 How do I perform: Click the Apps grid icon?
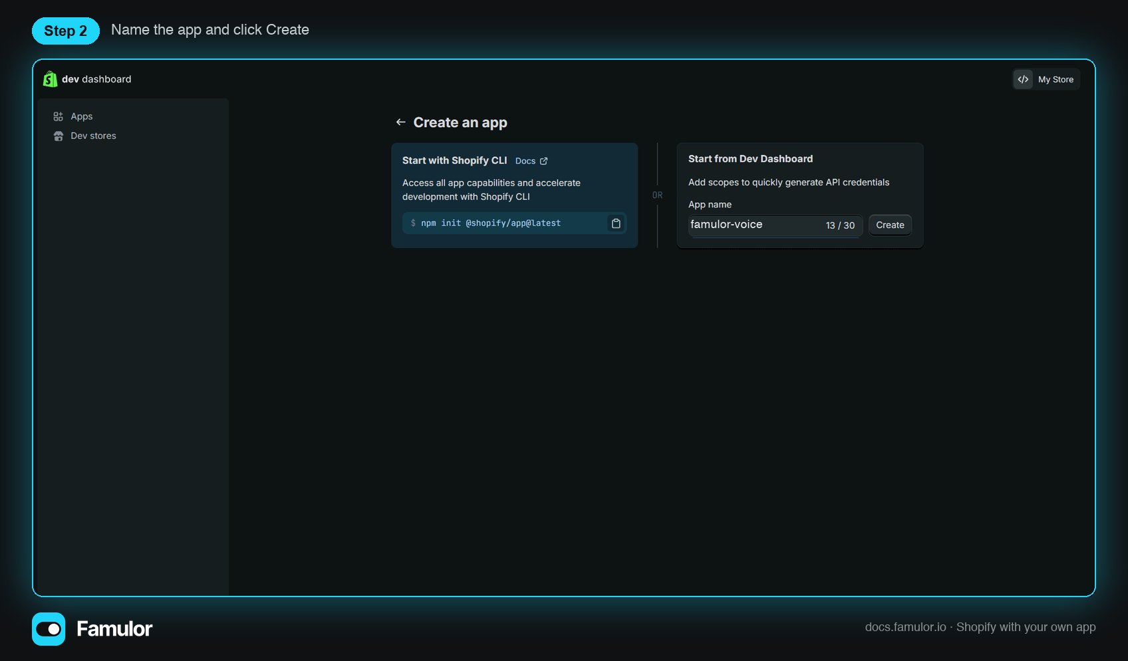point(59,116)
